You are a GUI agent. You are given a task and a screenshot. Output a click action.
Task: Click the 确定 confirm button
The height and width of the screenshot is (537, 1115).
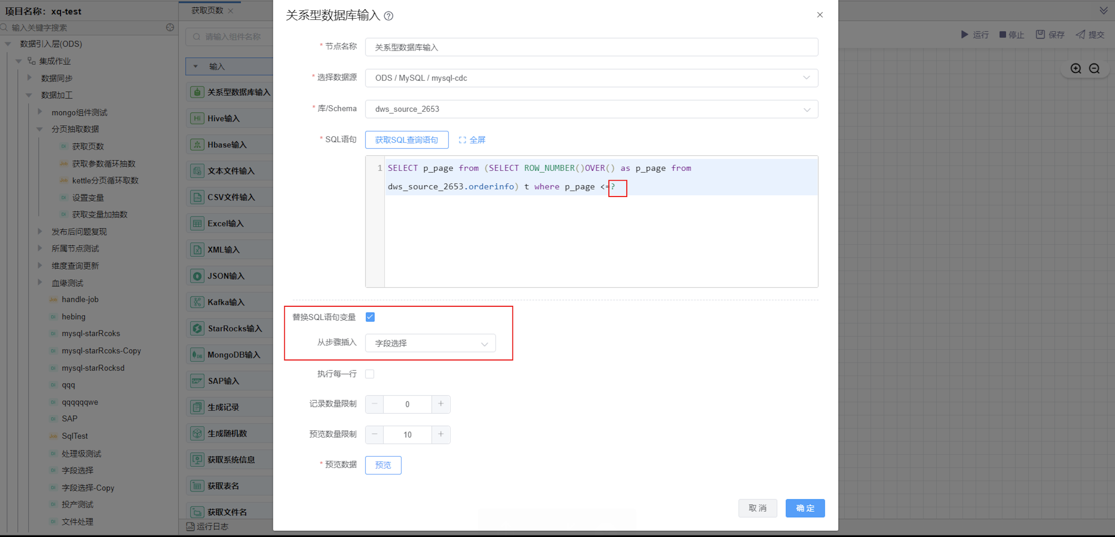click(805, 508)
